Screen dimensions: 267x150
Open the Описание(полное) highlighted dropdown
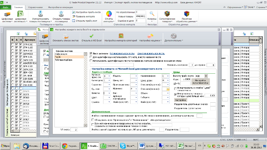coord(168,89)
